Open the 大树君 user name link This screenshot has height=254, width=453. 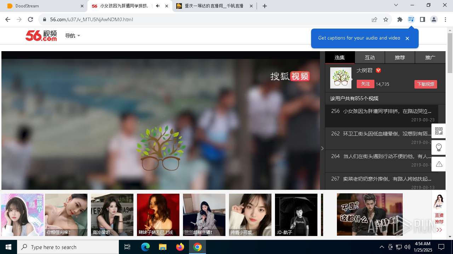click(365, 71)
